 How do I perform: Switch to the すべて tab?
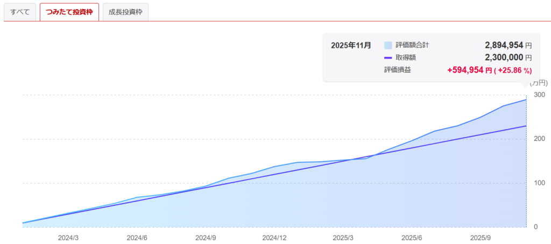click(20, 12)
